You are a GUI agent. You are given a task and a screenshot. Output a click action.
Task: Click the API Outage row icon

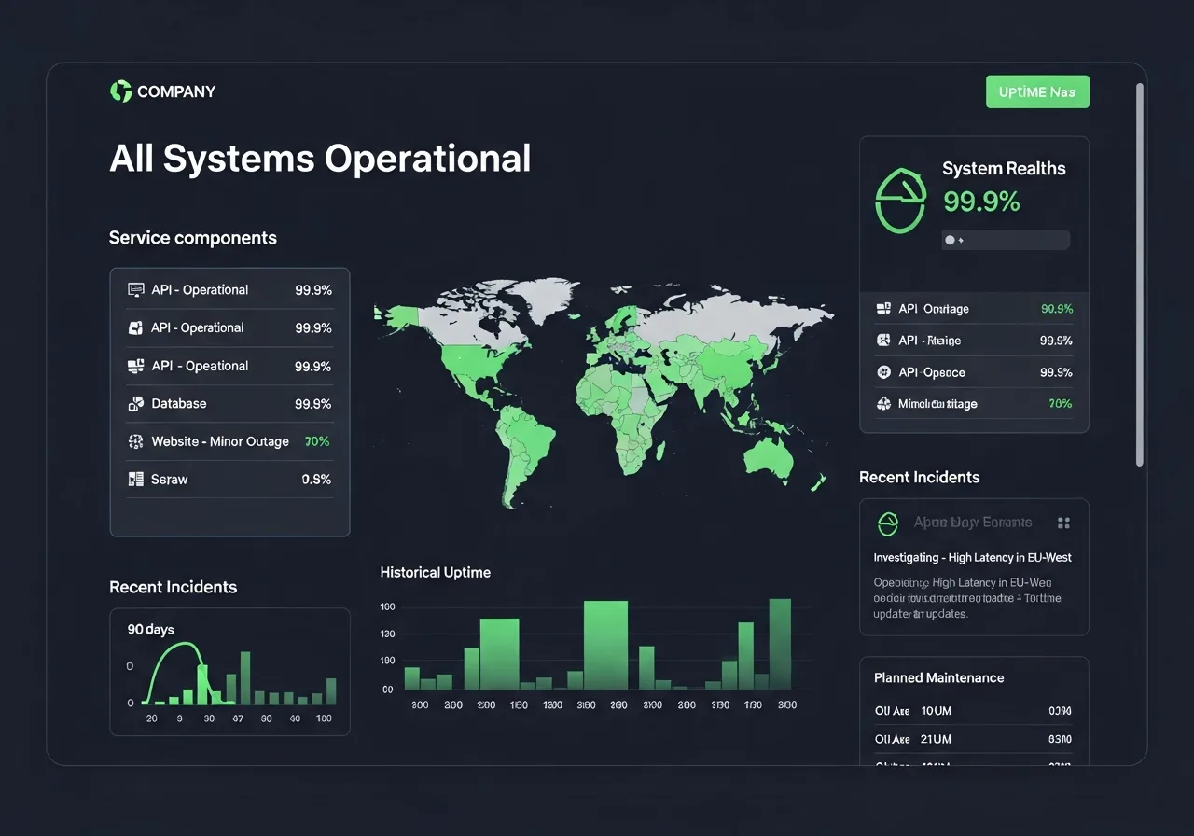click(x=883, y=309)
